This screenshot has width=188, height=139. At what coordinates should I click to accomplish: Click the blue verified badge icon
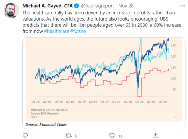point(76,6)
